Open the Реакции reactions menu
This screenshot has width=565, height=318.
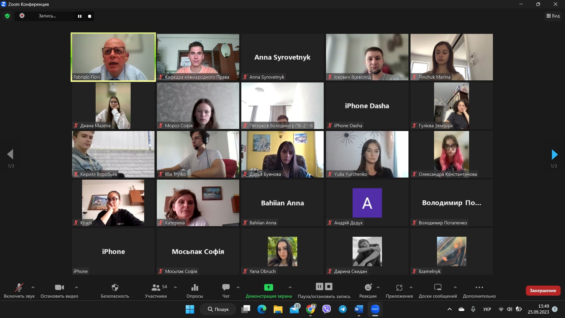point(368,290)
